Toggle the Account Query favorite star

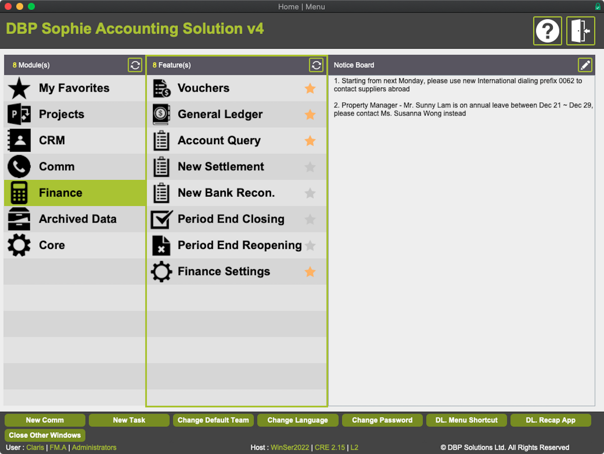click(310, 140)
